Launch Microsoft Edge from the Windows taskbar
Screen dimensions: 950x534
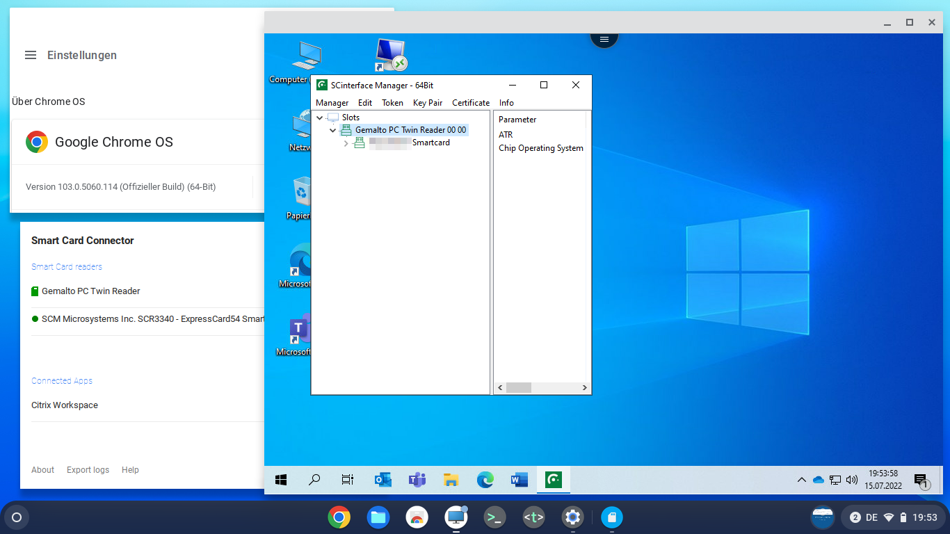click(x=485, y=480)
